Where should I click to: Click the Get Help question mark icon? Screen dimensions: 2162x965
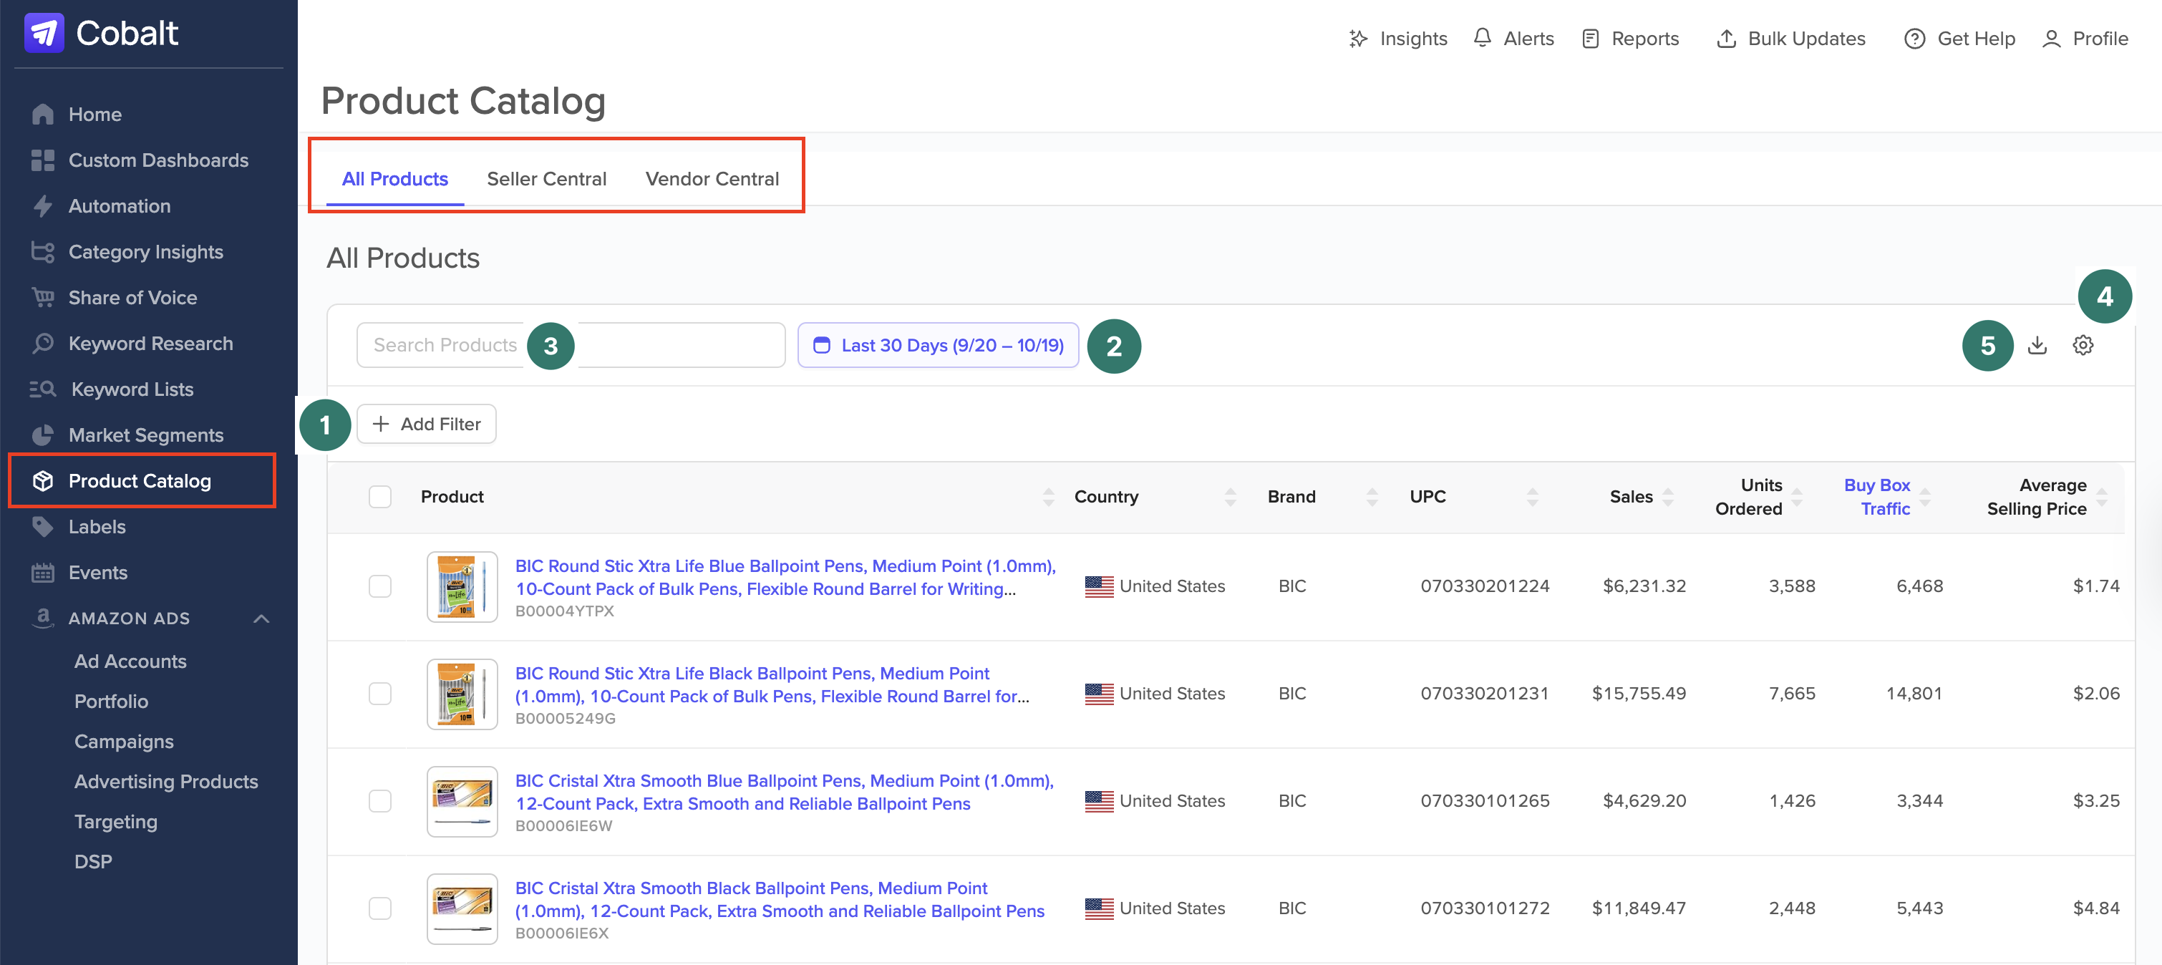pyautogui.click(x=1914, y=39)
